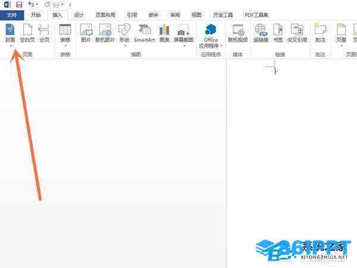Insert a 图片 picture from file

(x=86, y=33)
